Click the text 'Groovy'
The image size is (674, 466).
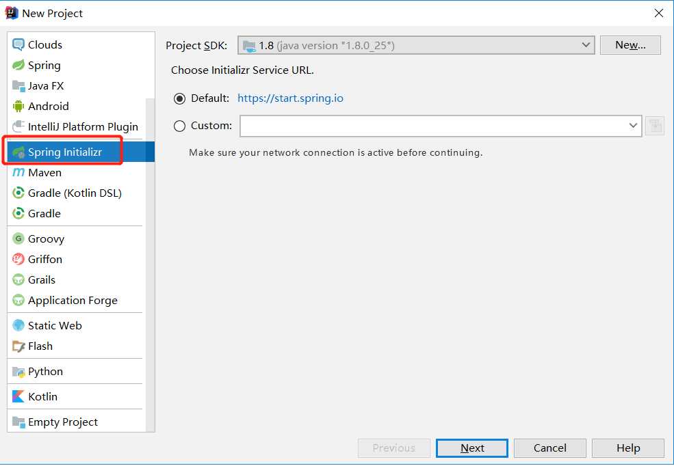46,239
